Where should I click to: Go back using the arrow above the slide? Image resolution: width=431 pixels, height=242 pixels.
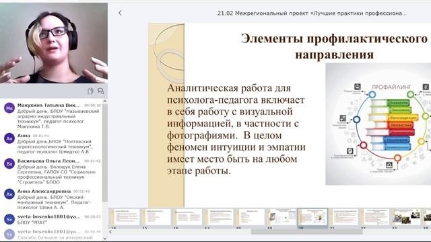coord(120,13)
